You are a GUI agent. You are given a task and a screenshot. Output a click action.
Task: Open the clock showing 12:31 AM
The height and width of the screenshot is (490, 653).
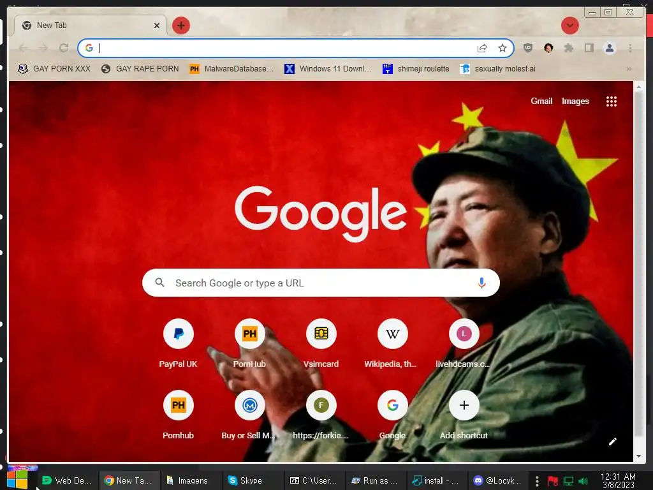(x=618, y=480)
